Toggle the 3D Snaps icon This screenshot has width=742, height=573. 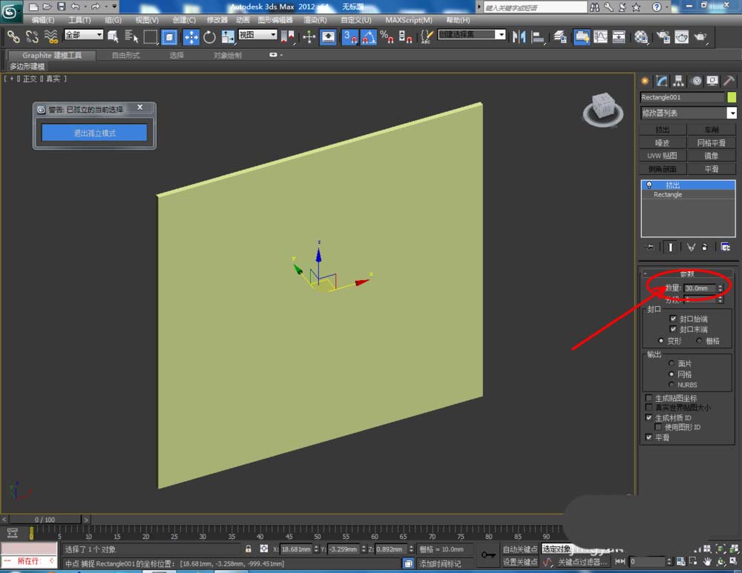coord(349,36)
